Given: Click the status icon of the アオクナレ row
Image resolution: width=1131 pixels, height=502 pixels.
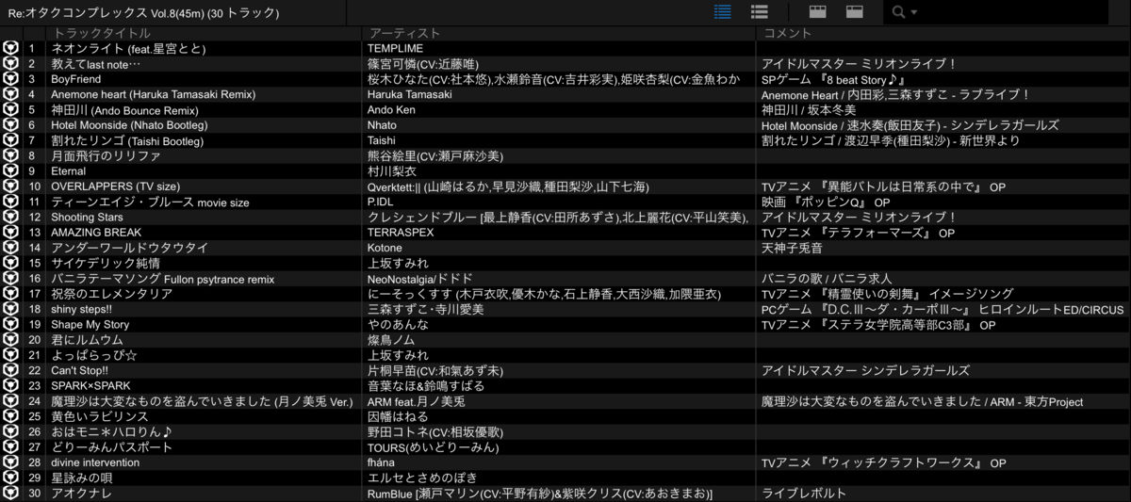Looking at the screenshot, I should pyautogui.click(x=10, y=493).
